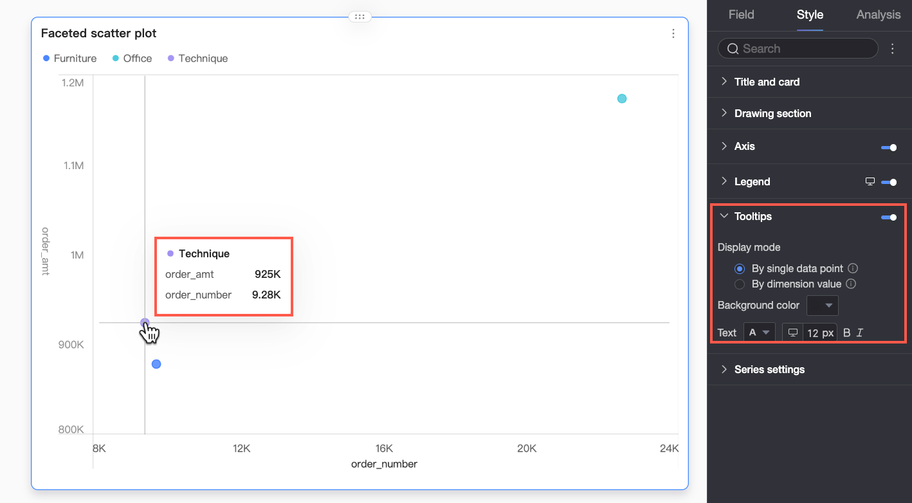
Task: Click the Furniture legend dot
Action: [x=46, y=59]
